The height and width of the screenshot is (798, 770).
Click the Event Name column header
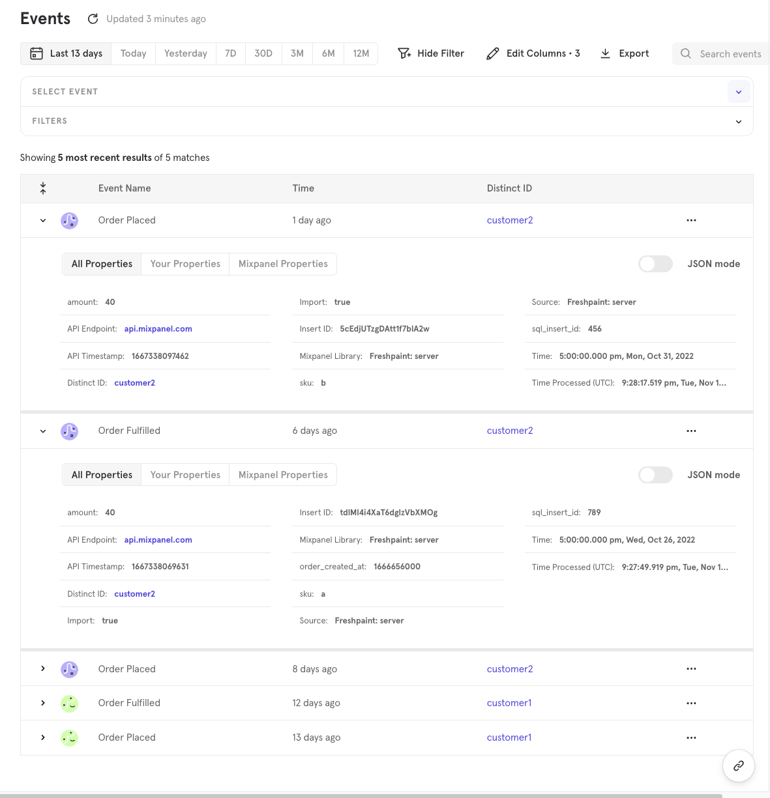click(125, 188)
